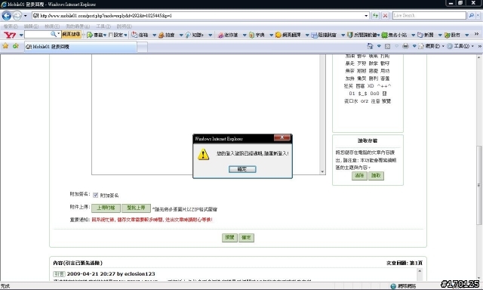Click the reply text area scrollbar down arrow
483x290 pixels.
click(322, 171)
